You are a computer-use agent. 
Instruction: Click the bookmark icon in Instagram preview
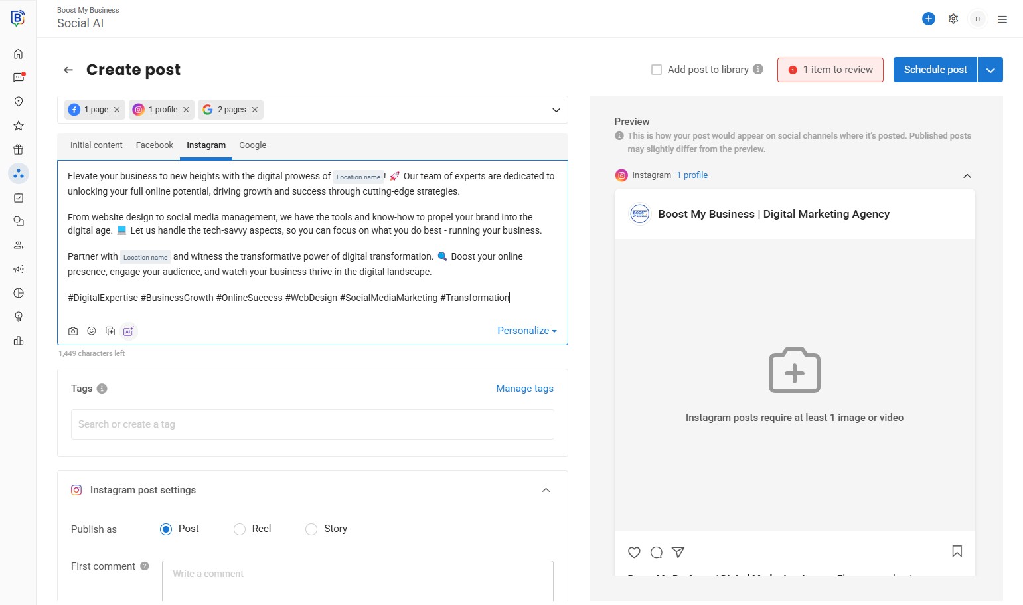point(957,551)
